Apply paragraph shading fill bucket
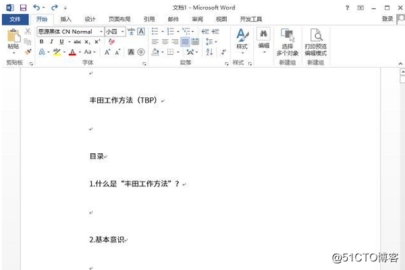Image resolution: width=405 pixels, height=270 pixels. (x=155, y=52)
